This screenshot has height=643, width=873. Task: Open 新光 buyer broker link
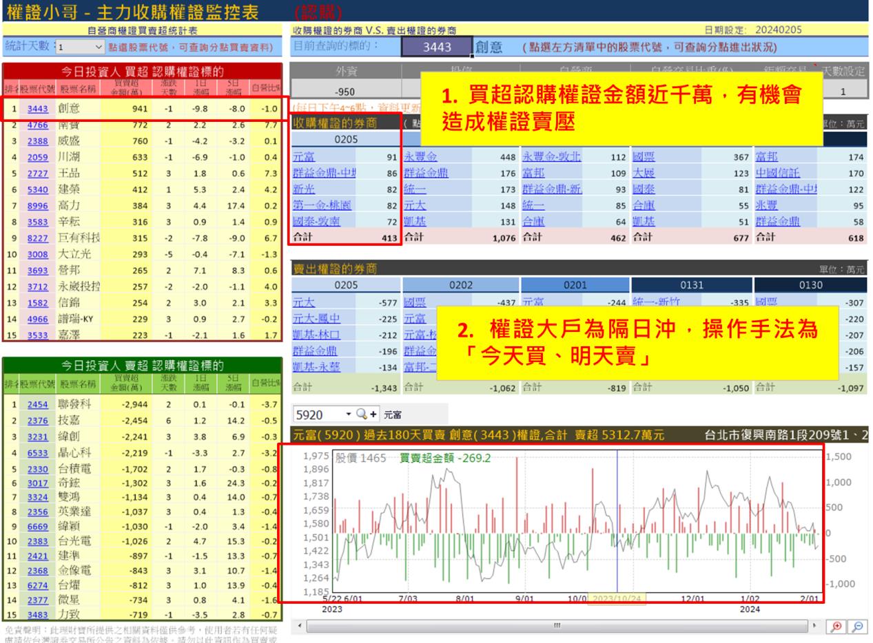304,189
